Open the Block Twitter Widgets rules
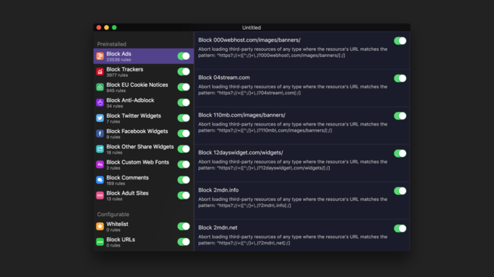This screenshot has width=494, height=277. [144, 118]
